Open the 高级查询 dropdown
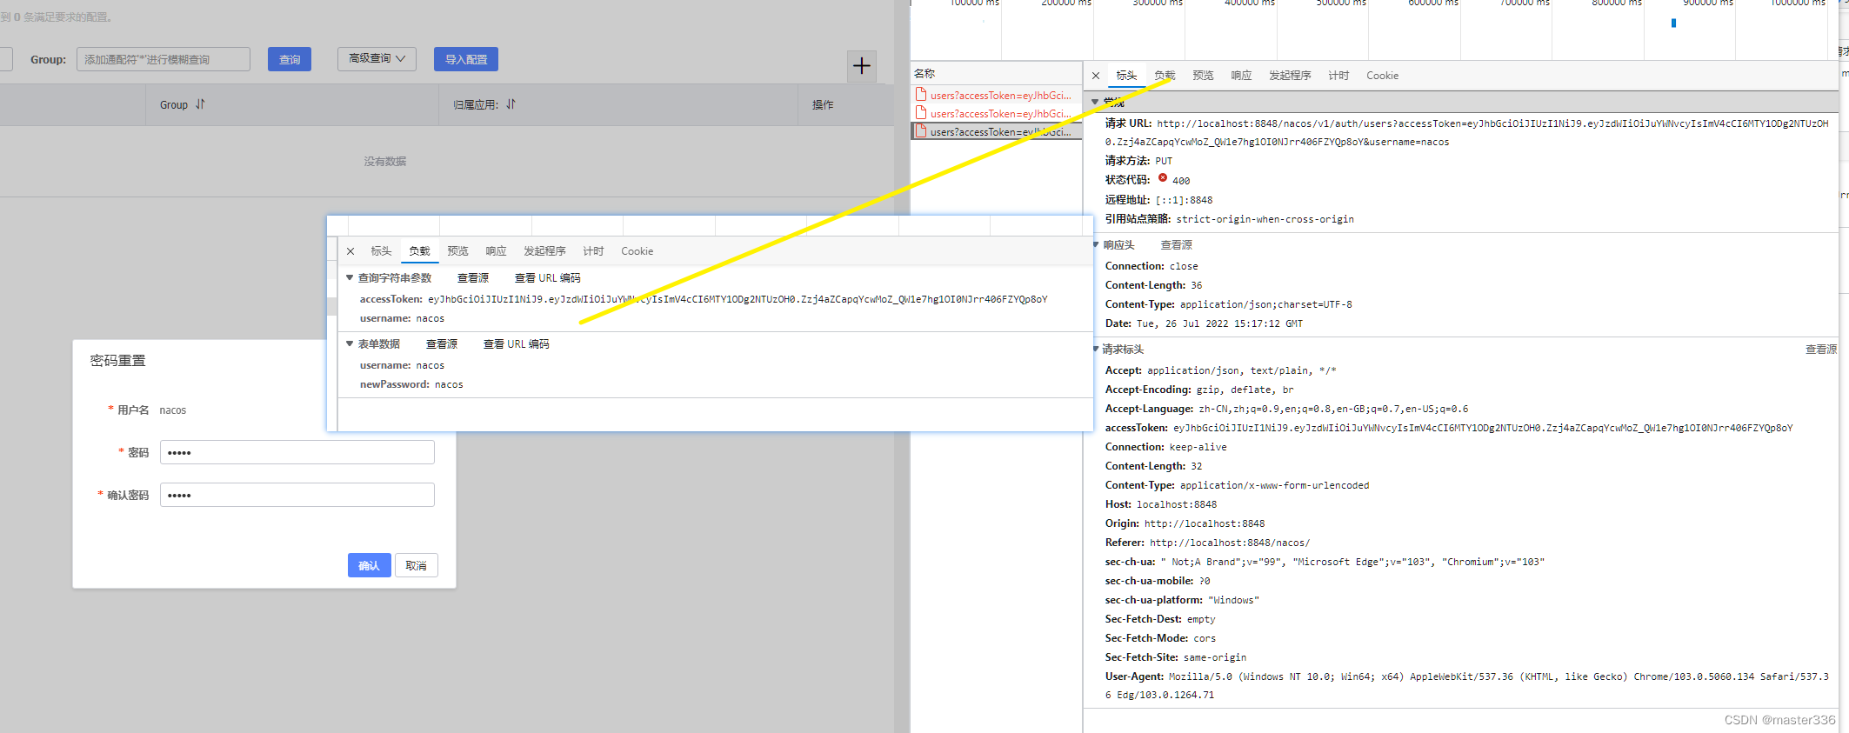 377,59
